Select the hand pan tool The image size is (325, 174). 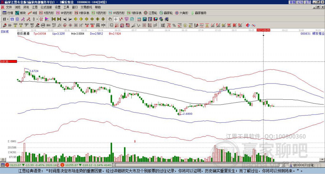tap(110, 19)
